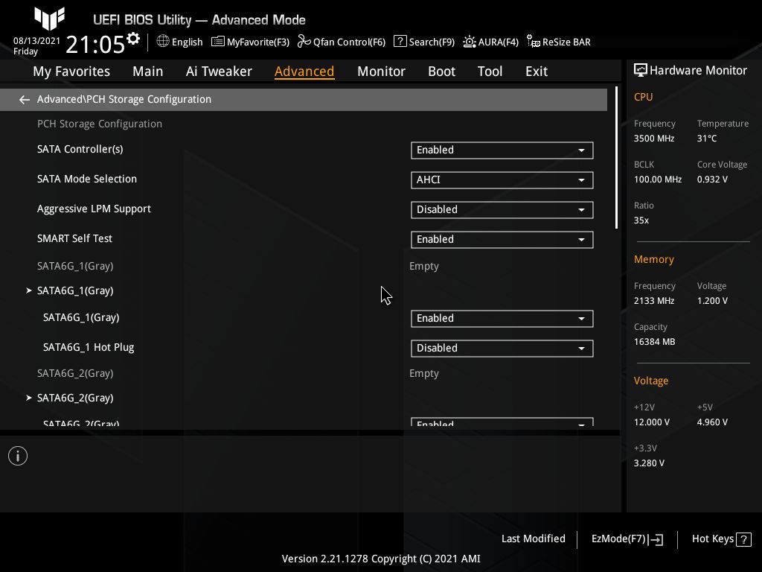Select the Advanced tab

tap(304, 71)
